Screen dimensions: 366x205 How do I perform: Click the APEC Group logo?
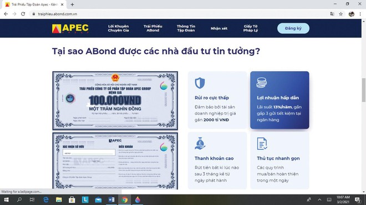point(70,28)
